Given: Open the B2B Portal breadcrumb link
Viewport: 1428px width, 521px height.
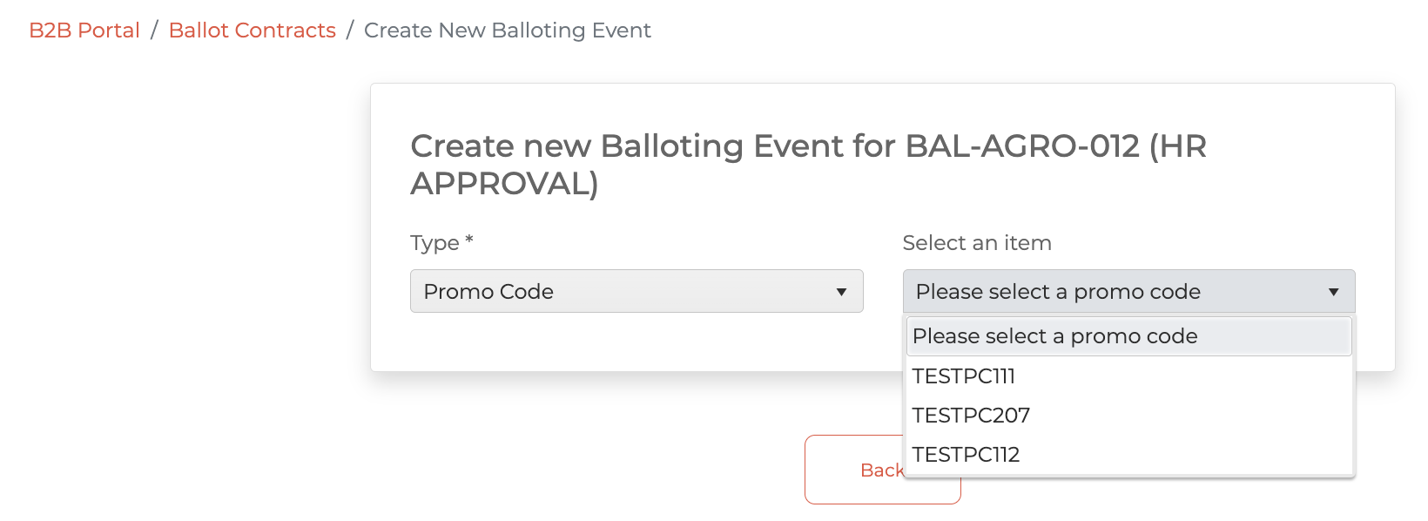Looking at the screenshot, I should [x=84, y=30].
